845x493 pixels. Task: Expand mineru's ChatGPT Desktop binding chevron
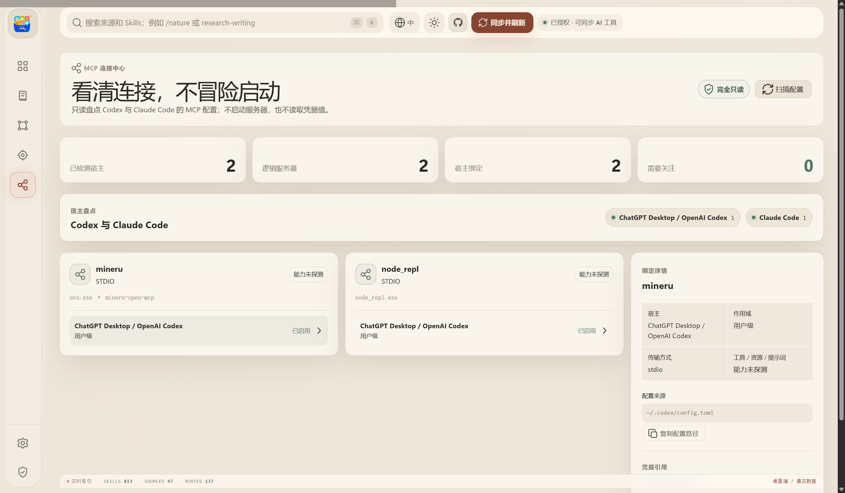point(319,331)
